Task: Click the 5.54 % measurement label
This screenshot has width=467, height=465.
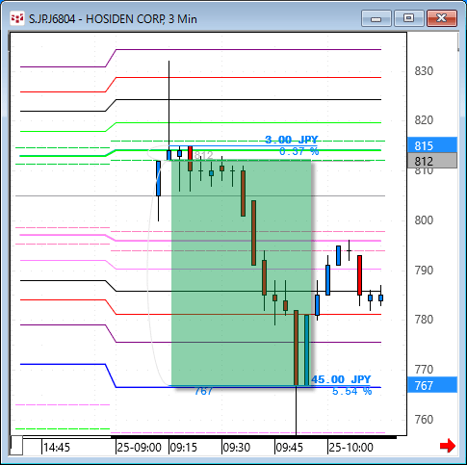Action: point(351,391)
